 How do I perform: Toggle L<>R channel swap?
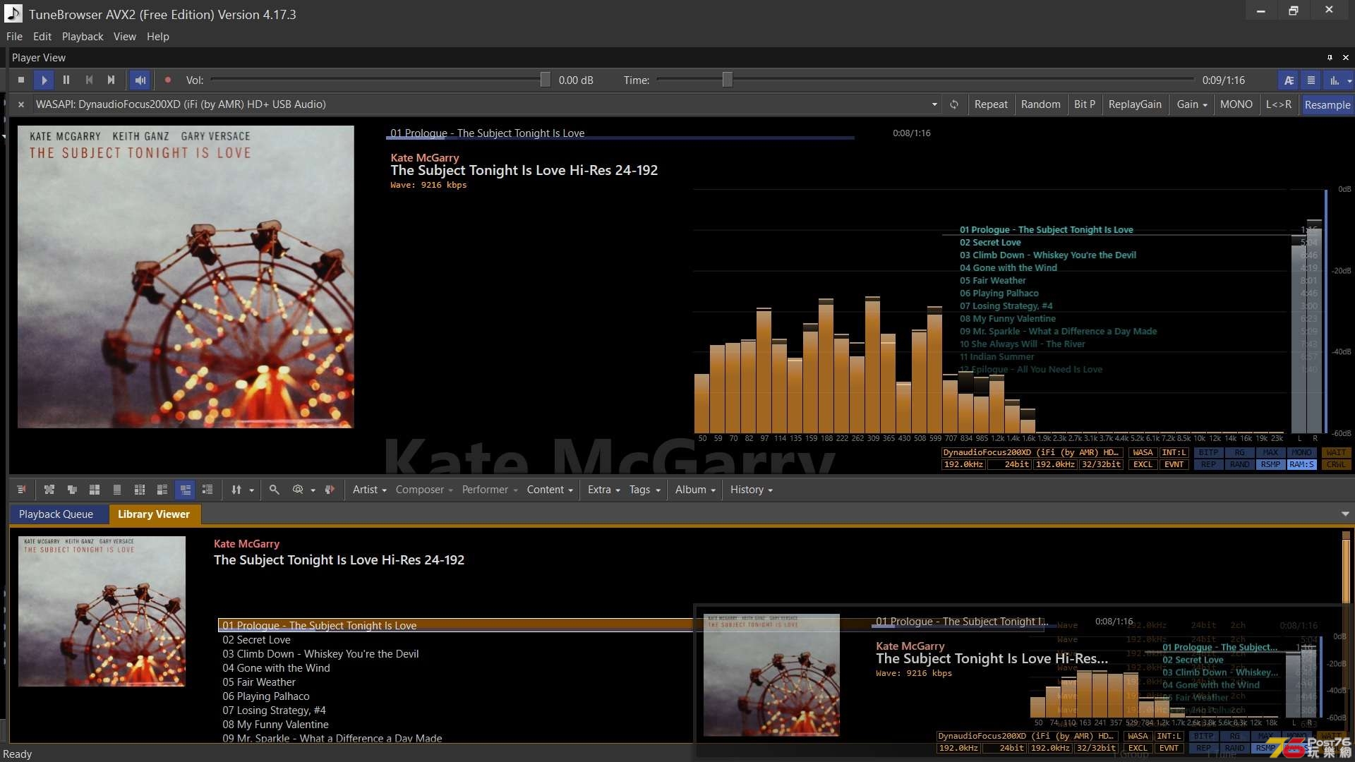(1279, 104)
